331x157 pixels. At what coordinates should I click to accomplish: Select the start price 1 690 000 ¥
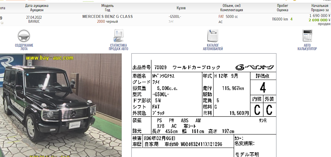coord(320,16)
